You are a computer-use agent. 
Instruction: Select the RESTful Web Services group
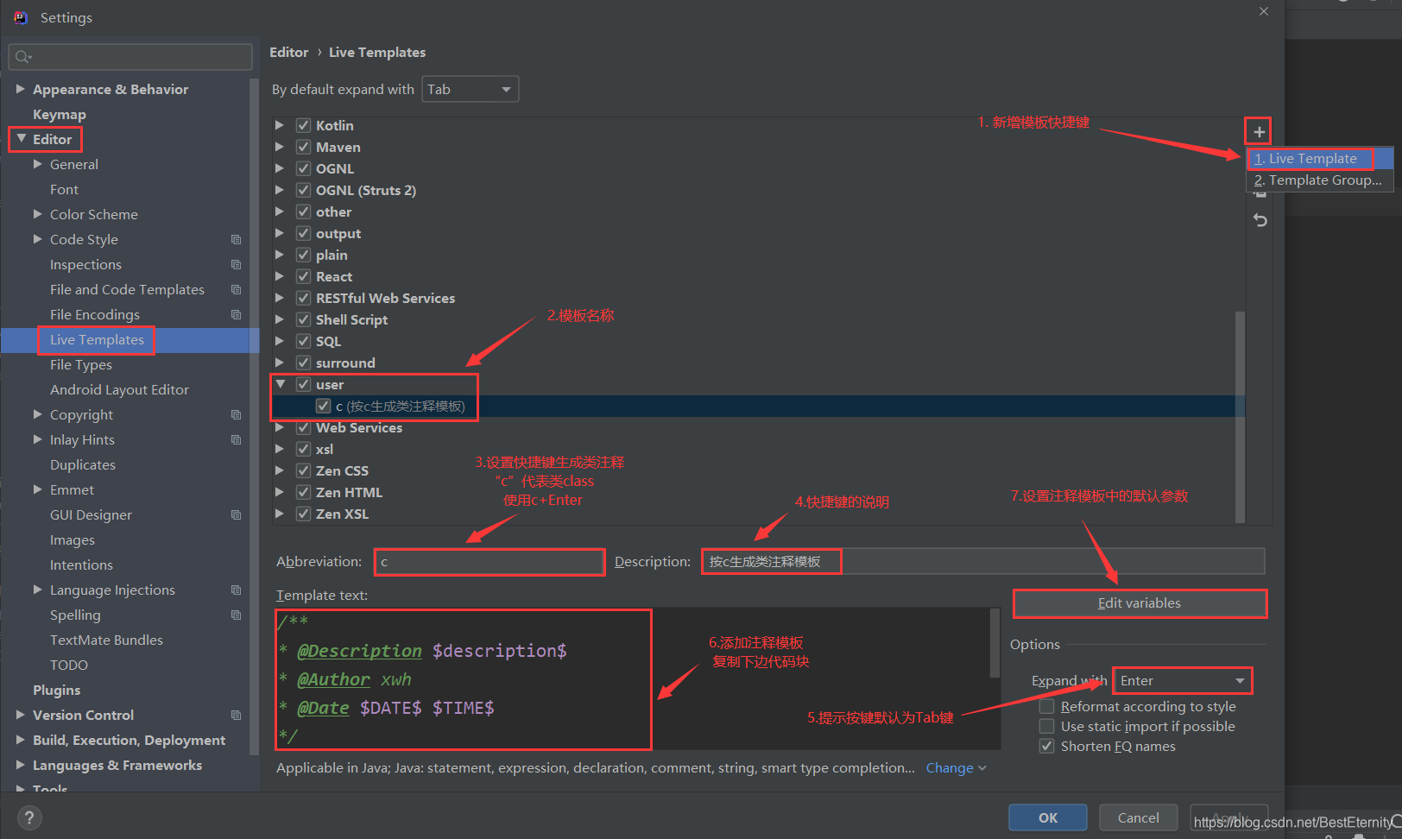coord(385,298)
